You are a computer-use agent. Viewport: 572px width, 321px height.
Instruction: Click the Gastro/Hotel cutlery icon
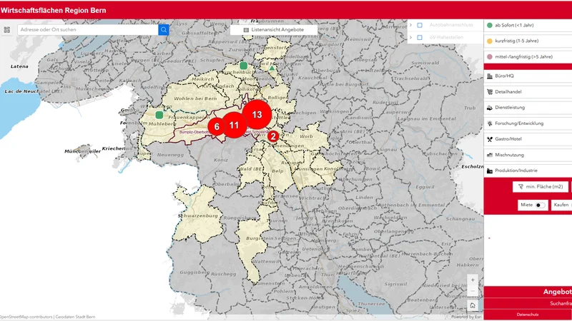click(x=490, y=139)
